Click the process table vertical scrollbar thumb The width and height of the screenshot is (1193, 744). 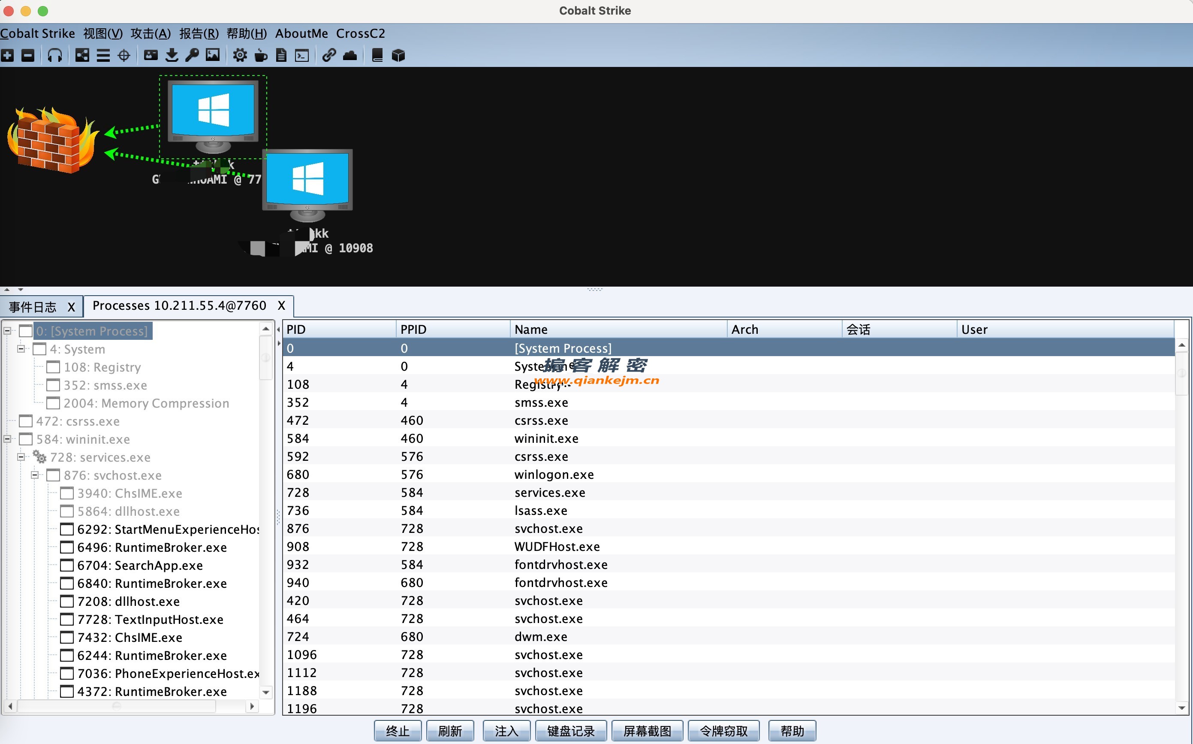coord(1182,373)
